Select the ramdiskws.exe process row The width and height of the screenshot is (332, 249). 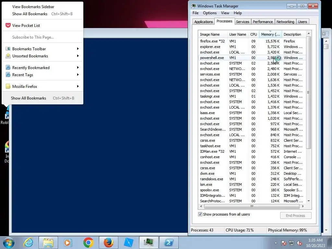click(252, 179)
